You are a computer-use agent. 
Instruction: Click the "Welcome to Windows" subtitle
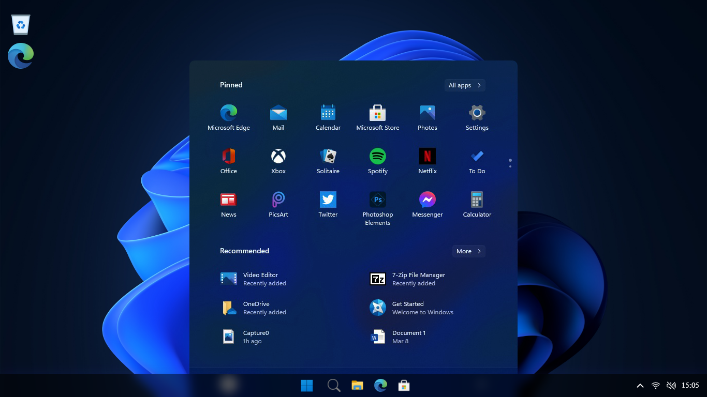point(423,312)
